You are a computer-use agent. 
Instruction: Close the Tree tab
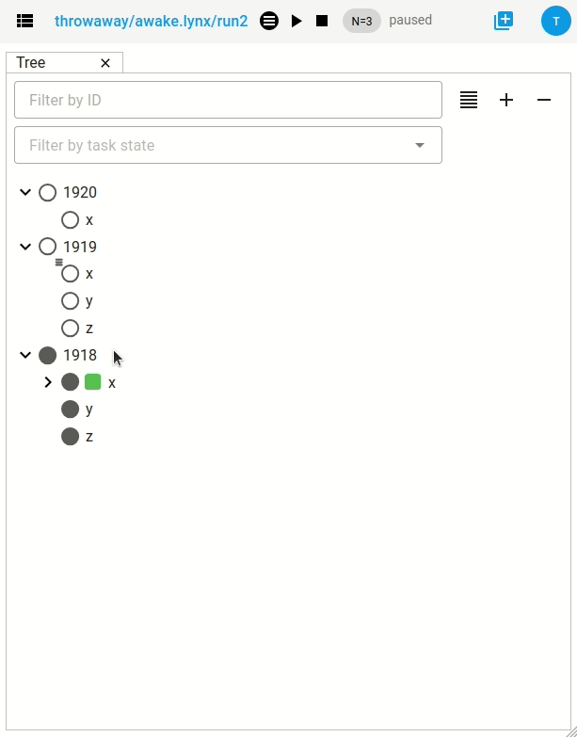(x=105, y=63)
